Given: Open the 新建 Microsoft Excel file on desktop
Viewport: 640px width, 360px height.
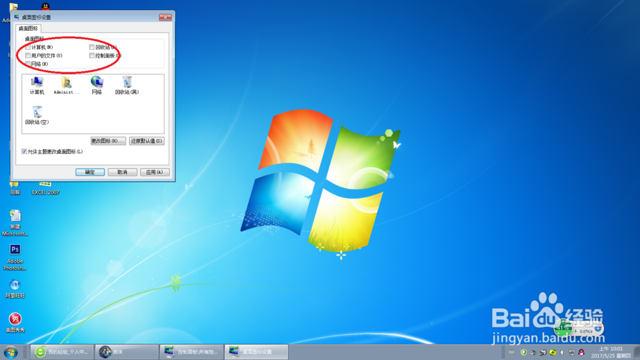Looking at the screenshot, I should point(15,223).
